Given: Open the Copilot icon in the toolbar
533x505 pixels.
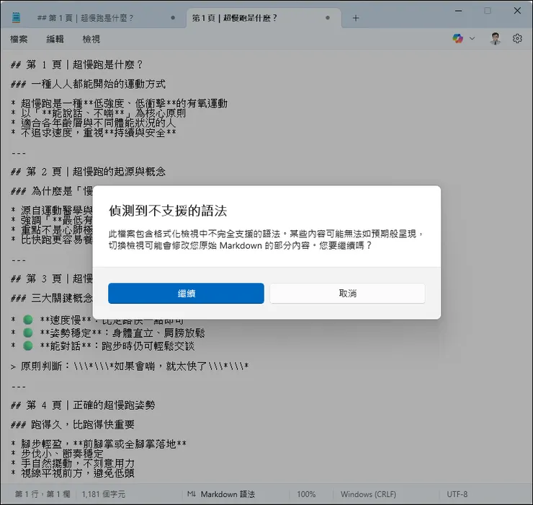Looking at the screenshot, I should 457,38.
